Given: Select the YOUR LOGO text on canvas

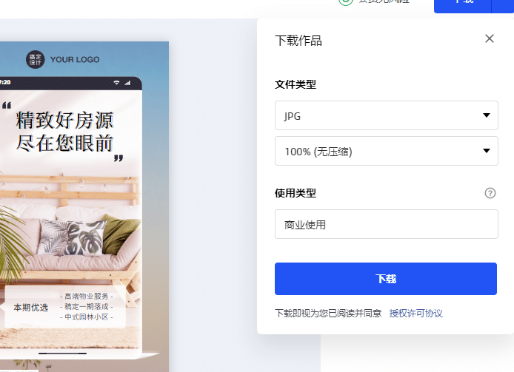Looking at the screenshot, I should [75, 60].
